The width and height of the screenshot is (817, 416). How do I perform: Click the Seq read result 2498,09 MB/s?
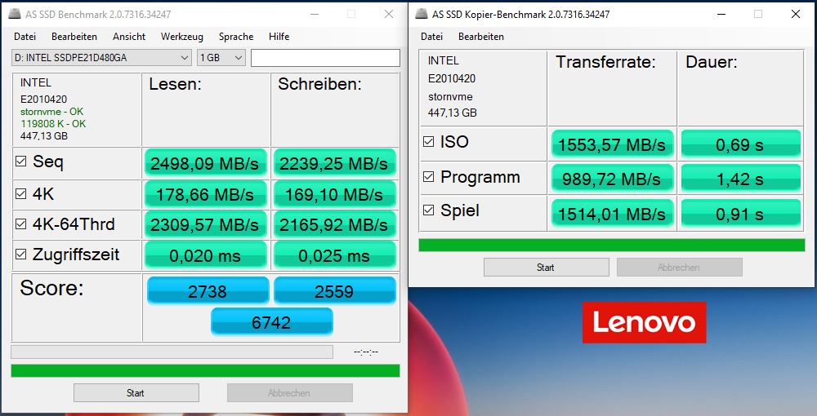(205, 163)
